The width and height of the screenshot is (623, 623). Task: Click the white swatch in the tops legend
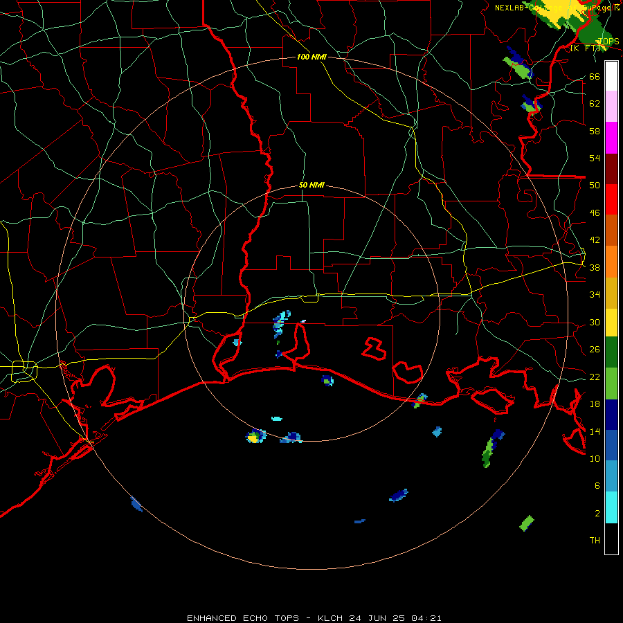[611, 76]
